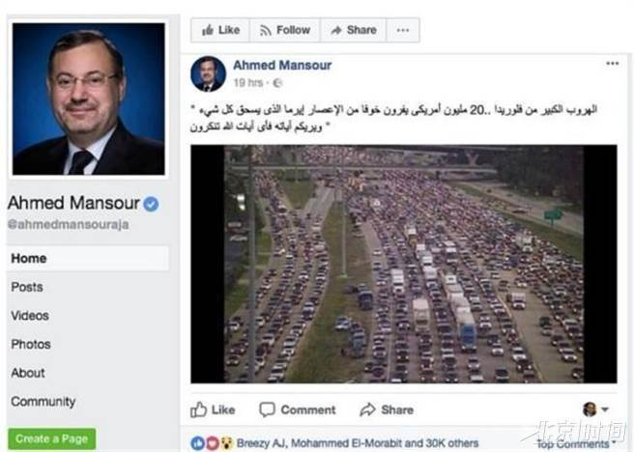The image size is (634, 452).
Task: Expand the commenting-as avatar dropdown arrow
Action: pyautogui.click(x=605, y=410)
